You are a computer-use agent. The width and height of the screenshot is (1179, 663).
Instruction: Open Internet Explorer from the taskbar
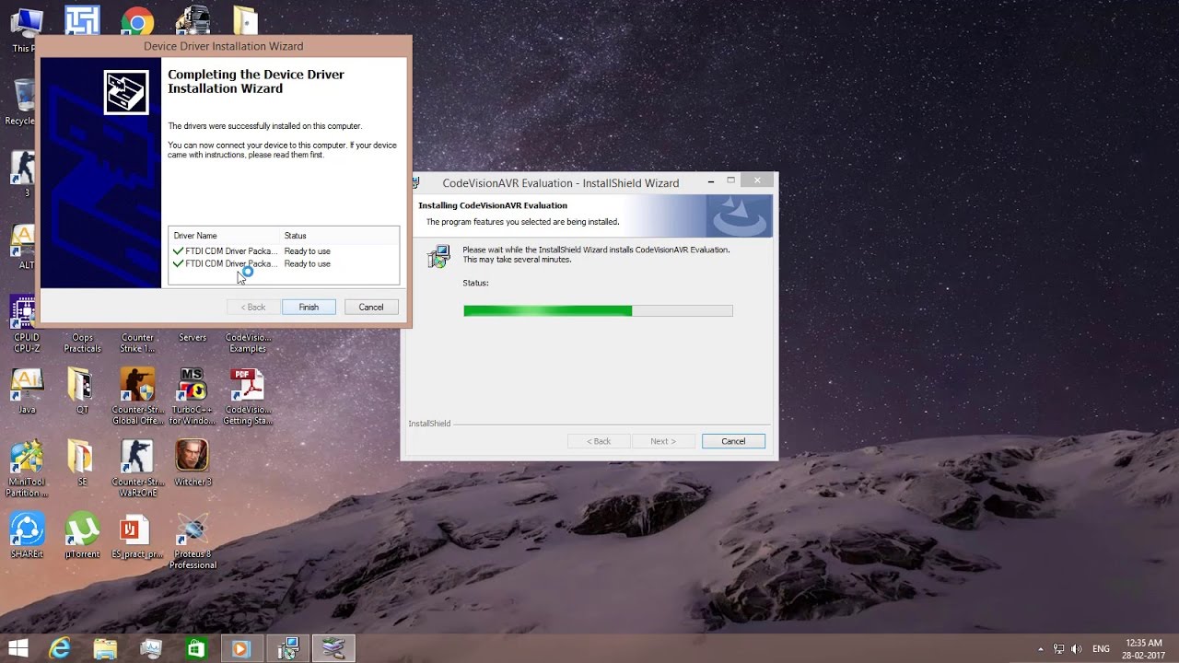pyautogui.click(x=61, y=648)
